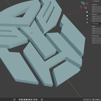Play the animation forward
101x101 pixels.
[x=27, y=99]
